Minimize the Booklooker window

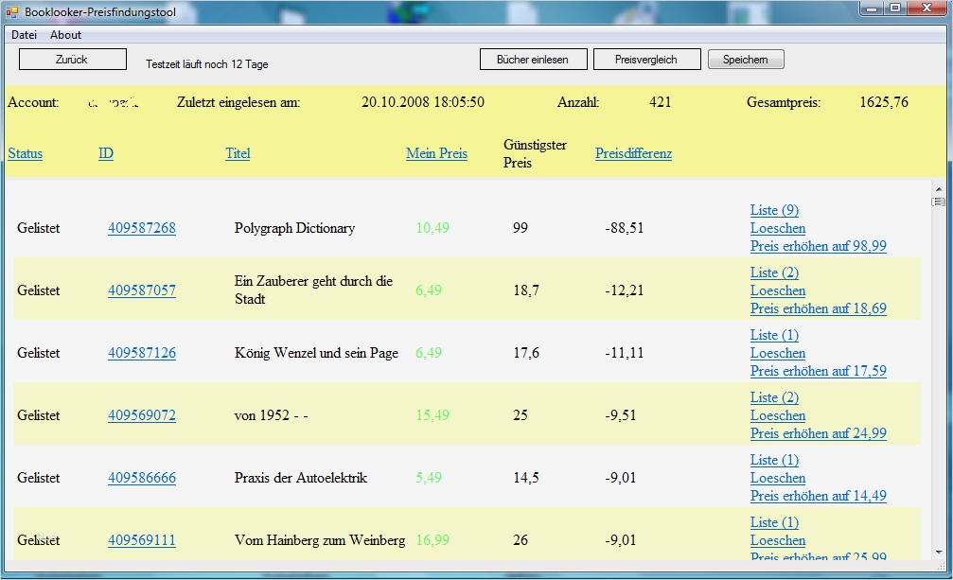click(873, 9)
